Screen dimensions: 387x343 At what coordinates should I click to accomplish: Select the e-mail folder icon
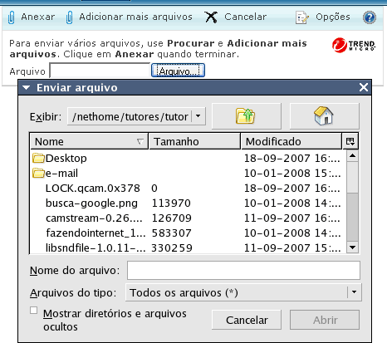click(x=38, y=173)
